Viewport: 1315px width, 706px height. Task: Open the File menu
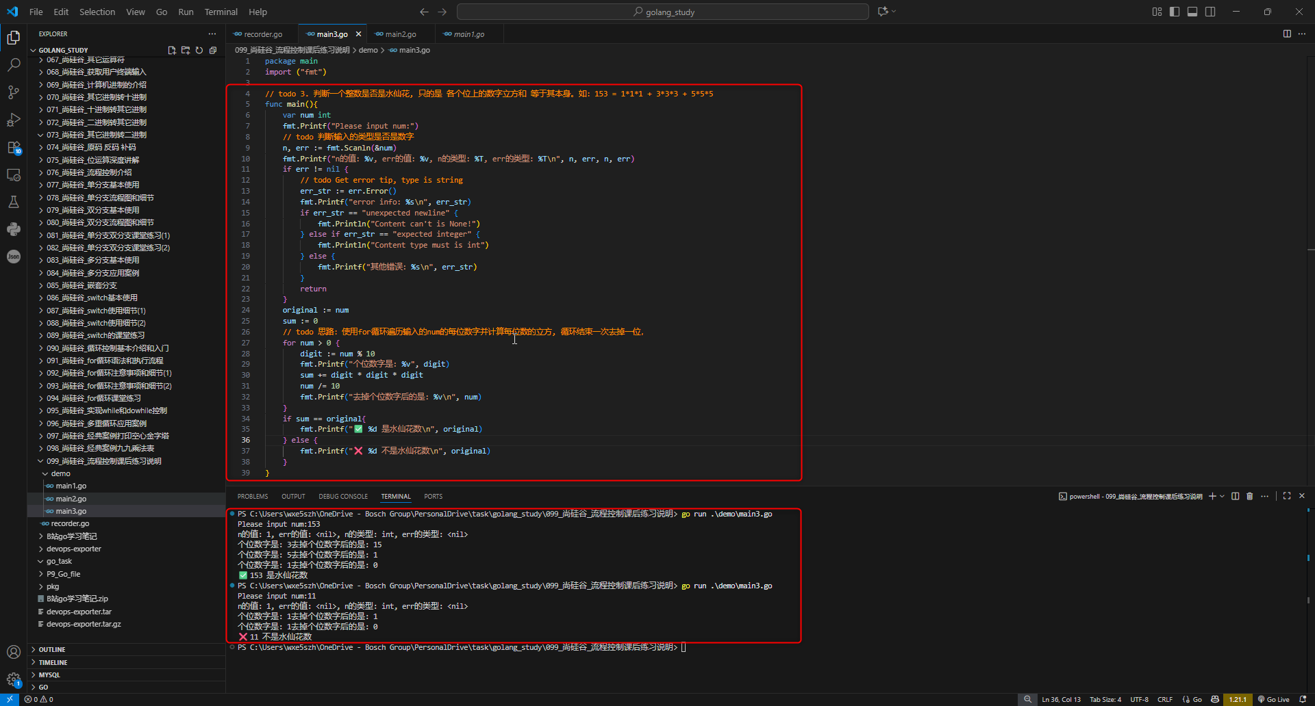point(36,12)
